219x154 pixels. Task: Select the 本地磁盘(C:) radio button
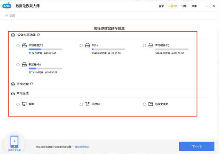click(x=18, y=45)
